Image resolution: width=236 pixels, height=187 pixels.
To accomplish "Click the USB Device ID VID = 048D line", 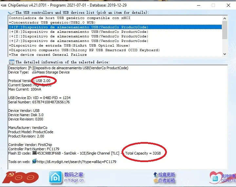I will (39, 98).
